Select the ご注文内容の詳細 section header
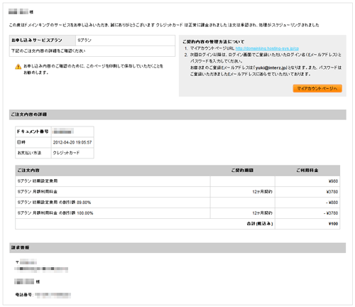This screenshot has width=355, height=307. click(177, 114)
